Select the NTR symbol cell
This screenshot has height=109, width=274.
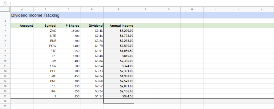coord(45,36)
